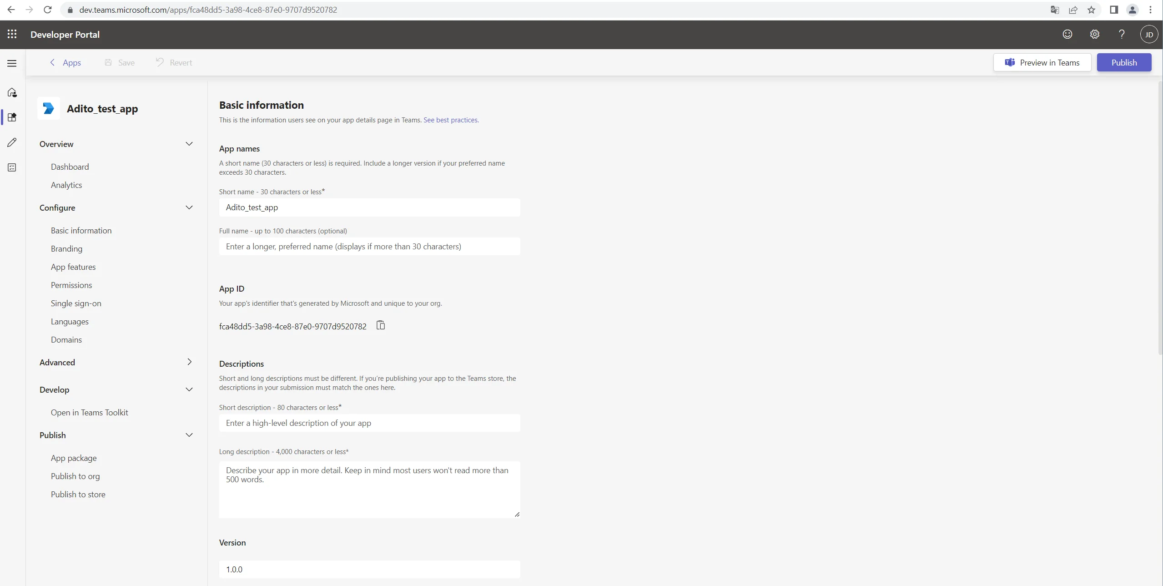Open in Teams Toolkit nav item
Image resolution: width=1163 pixels, height=586 pixels.
[x=90, y=412]
